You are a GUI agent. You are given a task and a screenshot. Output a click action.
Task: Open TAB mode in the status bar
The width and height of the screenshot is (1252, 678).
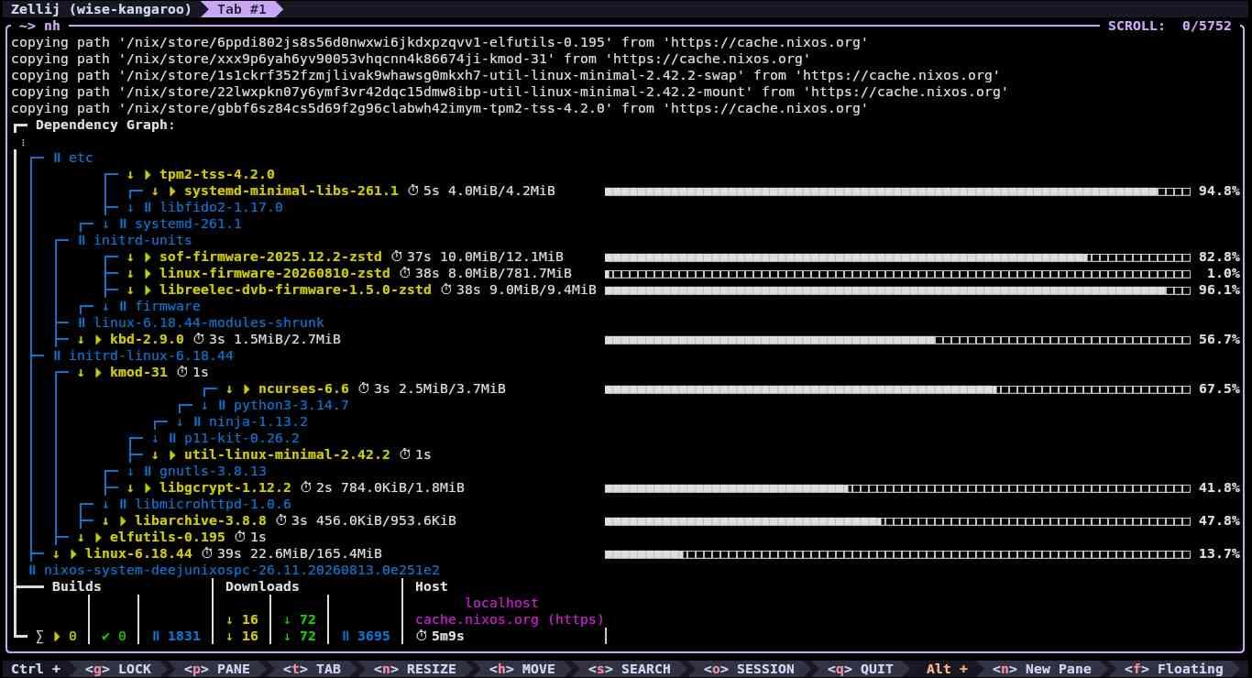(x=312, y=669)
